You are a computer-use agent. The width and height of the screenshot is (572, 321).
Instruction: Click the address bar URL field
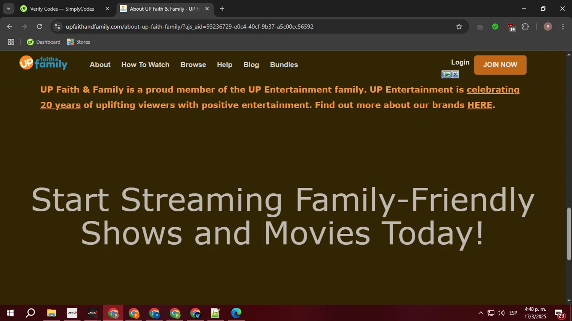coord(259,27)
